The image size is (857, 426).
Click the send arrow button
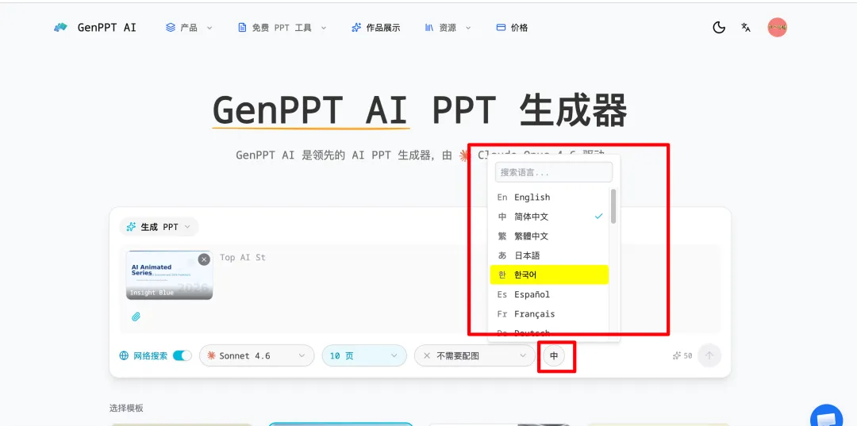[x=709, y=355]
